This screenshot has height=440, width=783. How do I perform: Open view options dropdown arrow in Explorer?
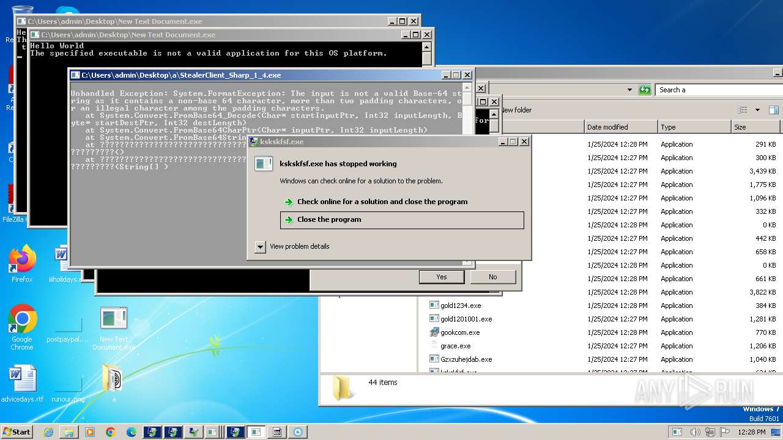click(x=757, y=110)
